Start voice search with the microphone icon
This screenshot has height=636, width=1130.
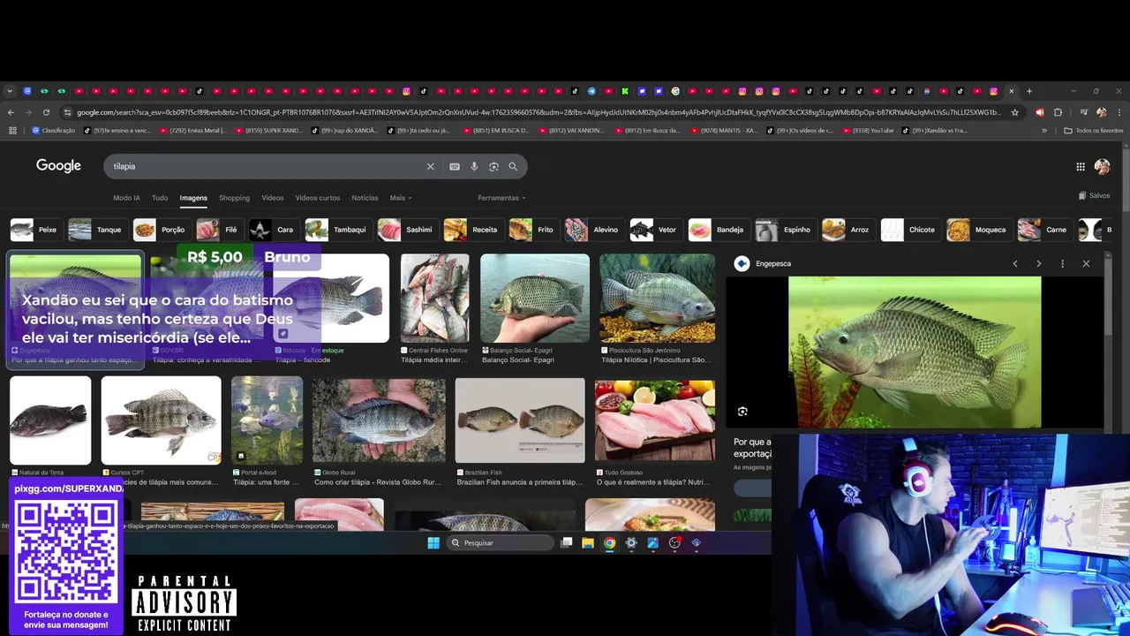474,166
